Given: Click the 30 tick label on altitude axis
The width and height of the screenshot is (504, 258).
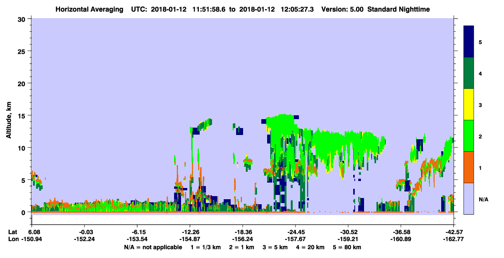Looking at the screenshot, I should [x=22, y=19].
